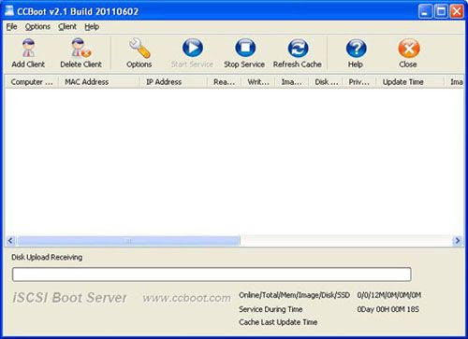The width and height of the screenshot is (468, 339).
Task: Sort by the MAC Address column header
Action: (x=99, y=82)
